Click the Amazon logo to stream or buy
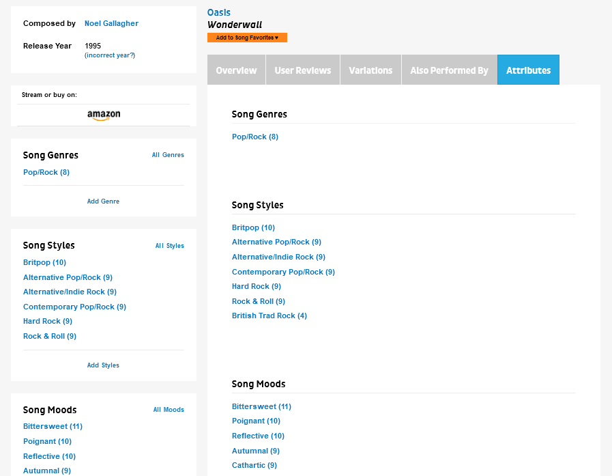Viewport: 612px width, 476px height. 104,115
